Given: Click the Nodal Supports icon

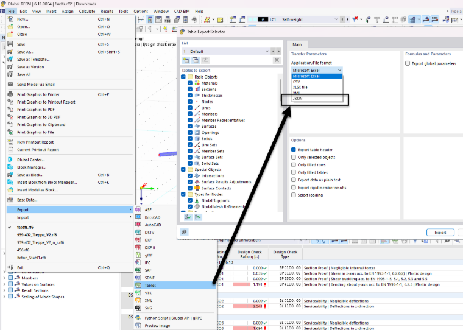Looking at the screenshot, I should click(197, 200).
